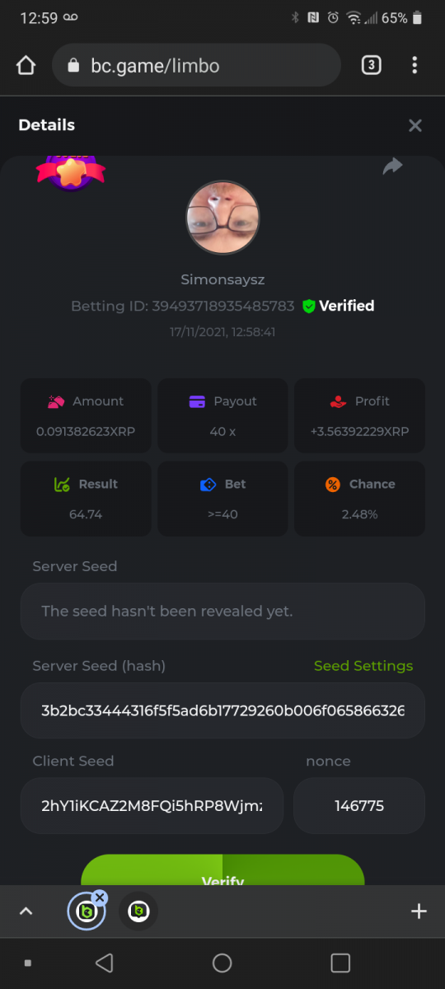Tap the green Verified shield icon
The image size is (445, 989).
(309, 306)
